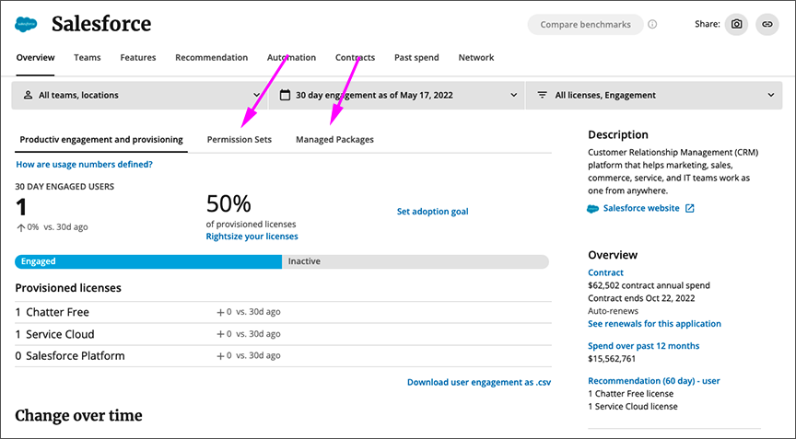The width and height of the screenshot is (796, 439).
Task: Open the Permission Sets tab
Action: 240,139
